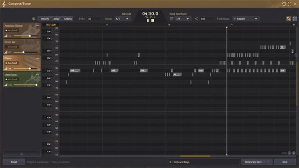Open Marnibass track options (three dots)

(37, 75)
